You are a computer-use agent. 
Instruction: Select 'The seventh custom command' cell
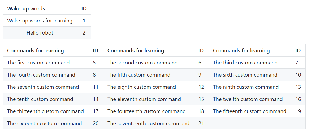coord(46,87)
